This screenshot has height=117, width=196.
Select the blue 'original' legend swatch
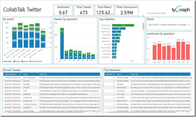[x=14, y=61]
